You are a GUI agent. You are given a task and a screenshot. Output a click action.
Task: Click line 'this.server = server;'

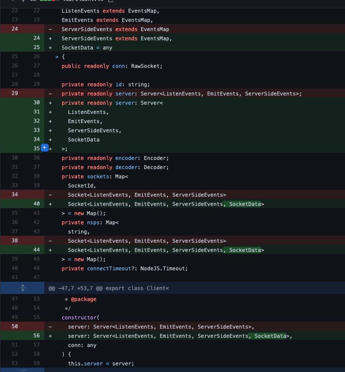coord(101,364)
